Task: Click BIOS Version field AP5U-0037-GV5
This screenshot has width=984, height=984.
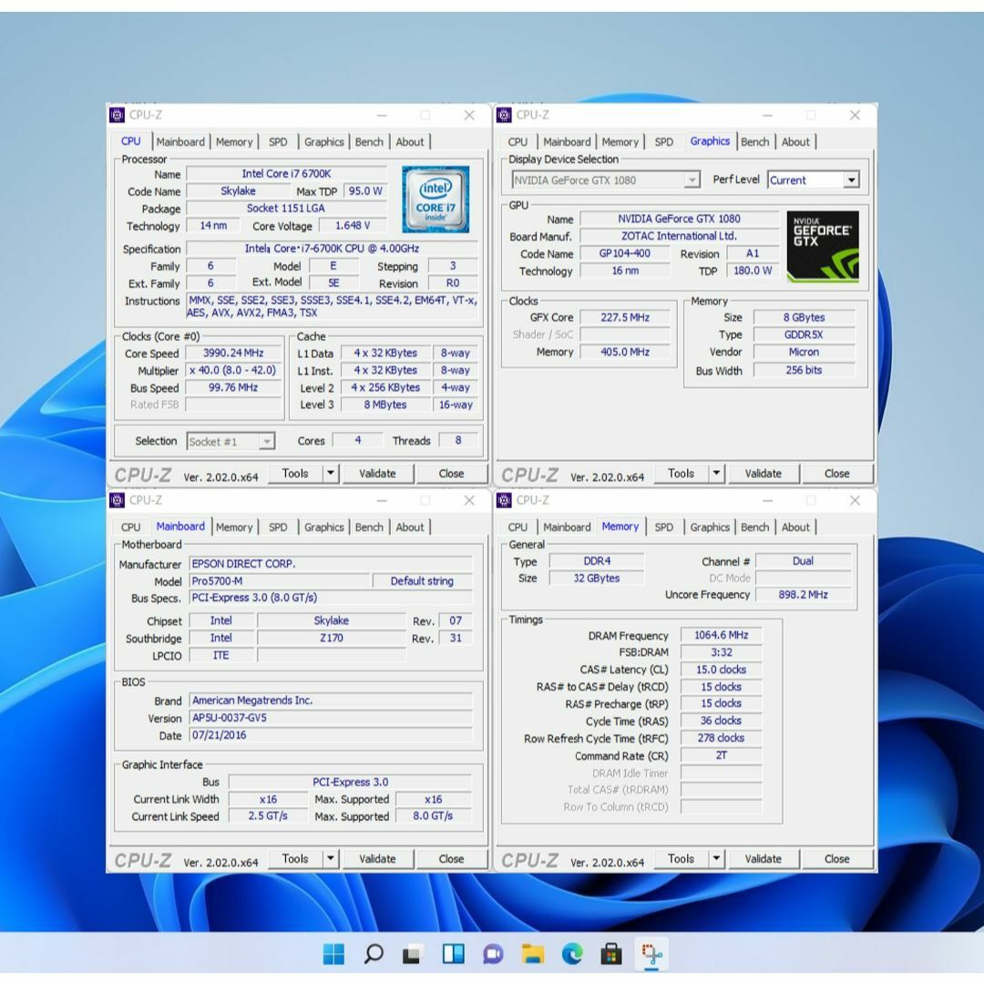Action: [x=331, y=717]
